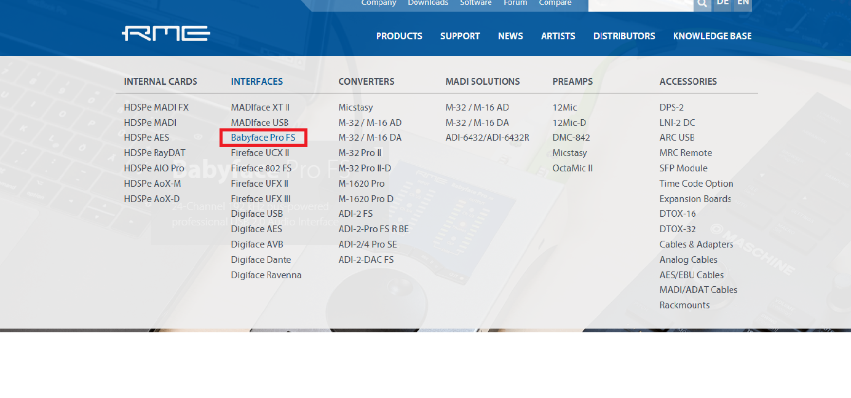Open ADI-2 FS converter
The image size is (851, 398).
tap(355, 214)
